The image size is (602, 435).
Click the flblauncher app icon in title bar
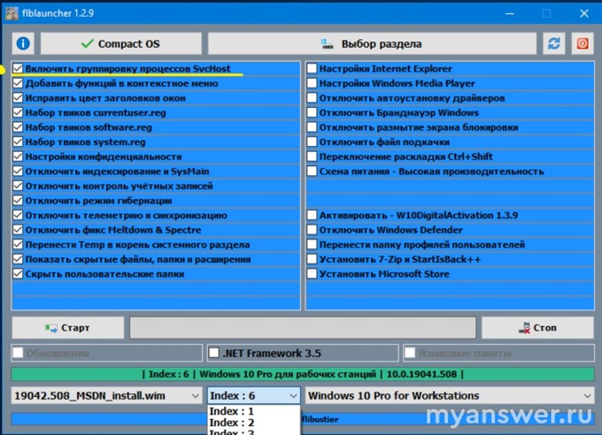pos(11,13)
